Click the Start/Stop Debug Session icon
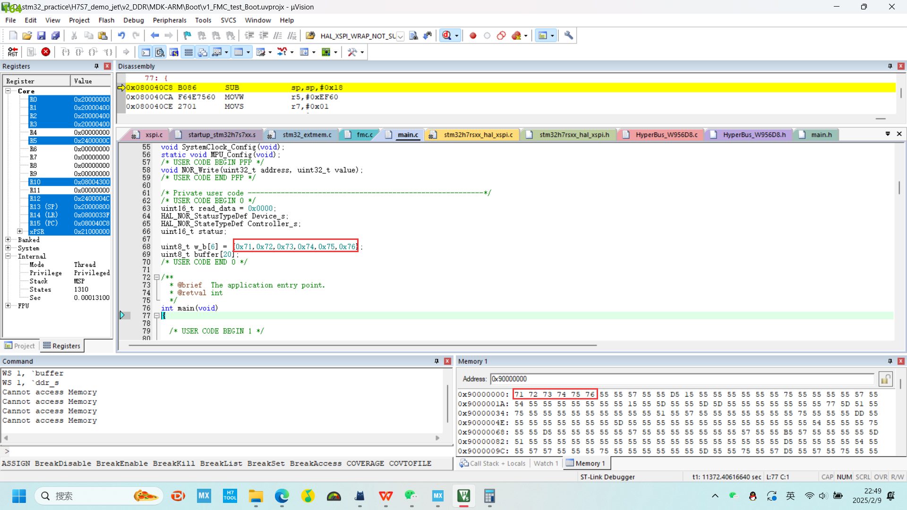The width and height of the screenshot is (907, 510). pyautogui.click(x=446, y=35)
